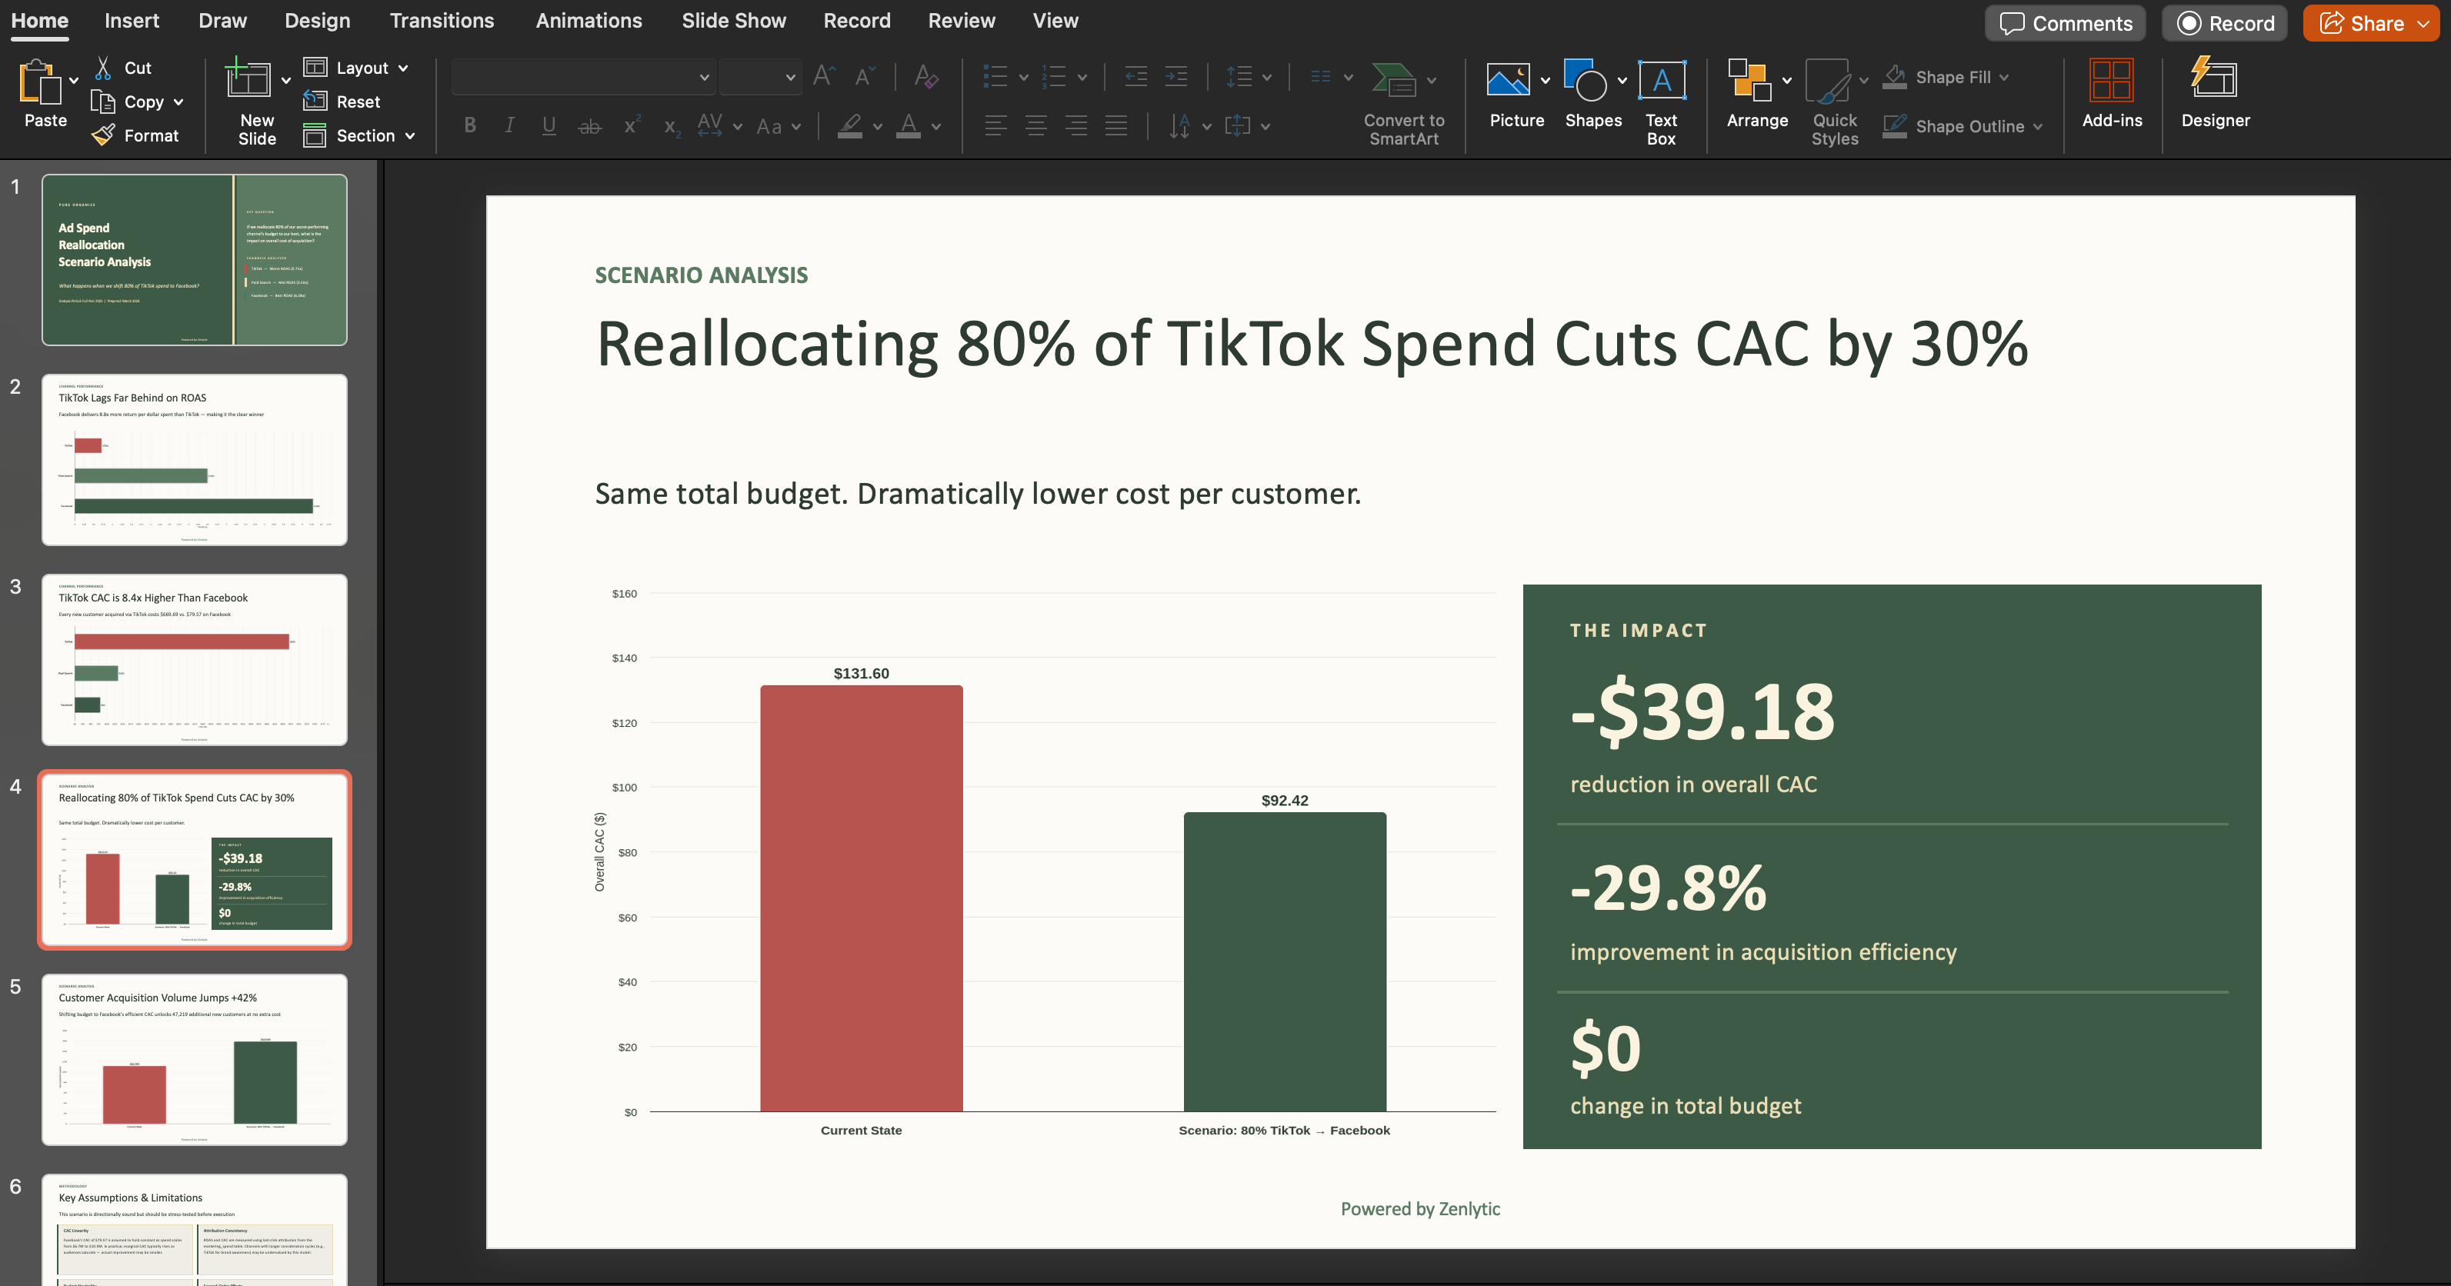
Task: Open the Insert tab
Action: click(132, 21)
